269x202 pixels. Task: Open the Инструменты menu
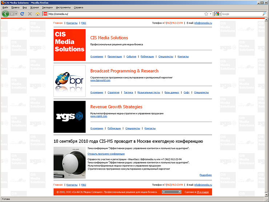tap(63, 7)
